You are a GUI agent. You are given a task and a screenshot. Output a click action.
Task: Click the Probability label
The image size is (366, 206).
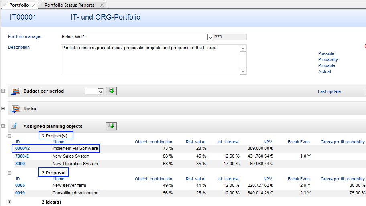[x=328, y=59]
